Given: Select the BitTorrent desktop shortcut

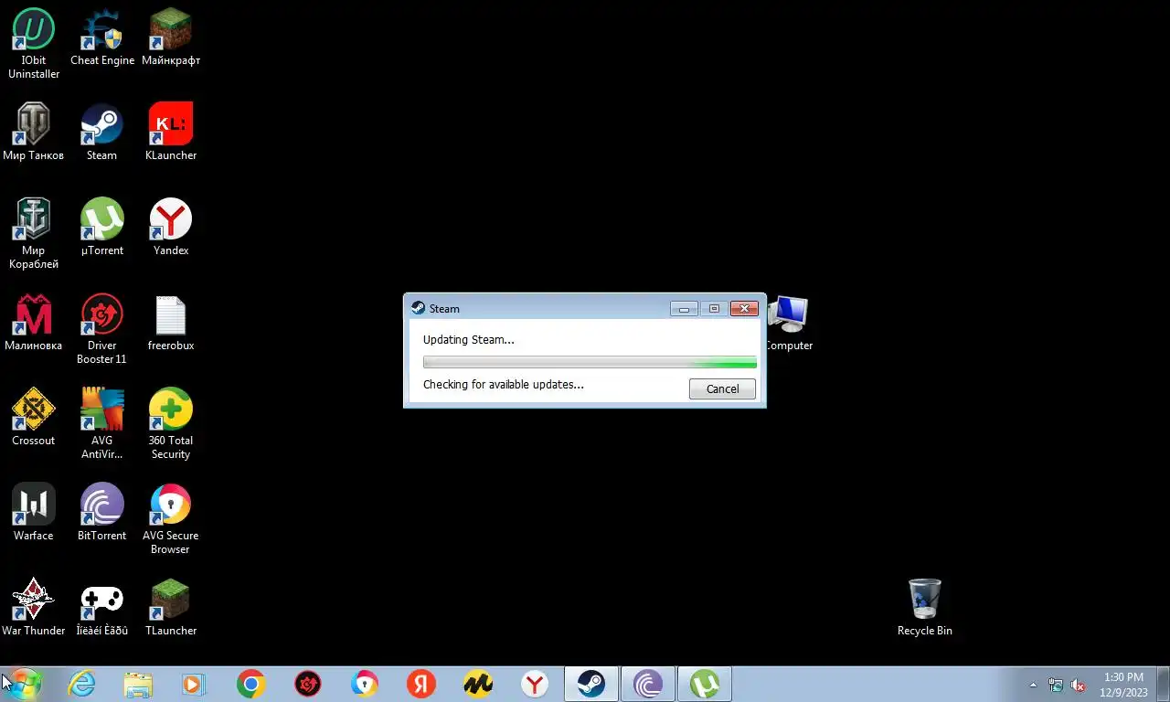Looking at the screenshot, I should tap(102, 512).
